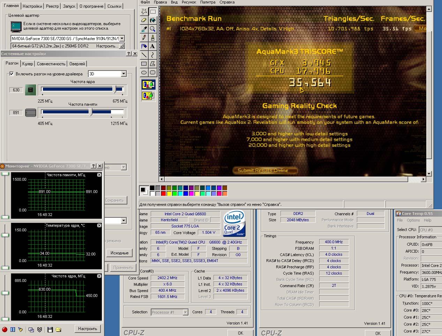Select the Text tool (letter A)
Viewport: 442px width, 336px height.
pyautogui.click(x=152, y=46)
